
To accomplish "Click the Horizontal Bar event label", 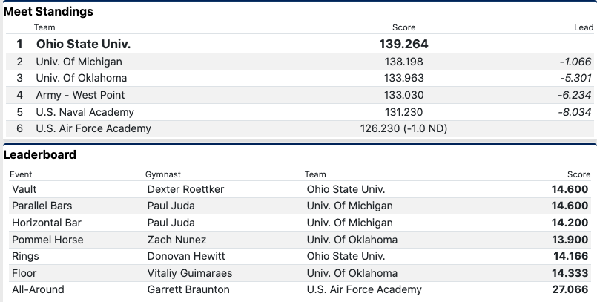I will (x=47, y=223).
